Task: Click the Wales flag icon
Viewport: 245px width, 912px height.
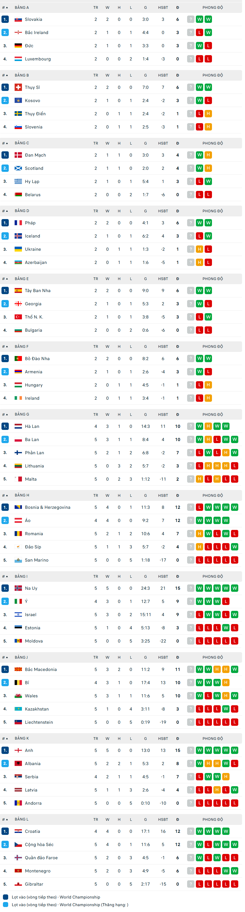Action: [18, 696]
